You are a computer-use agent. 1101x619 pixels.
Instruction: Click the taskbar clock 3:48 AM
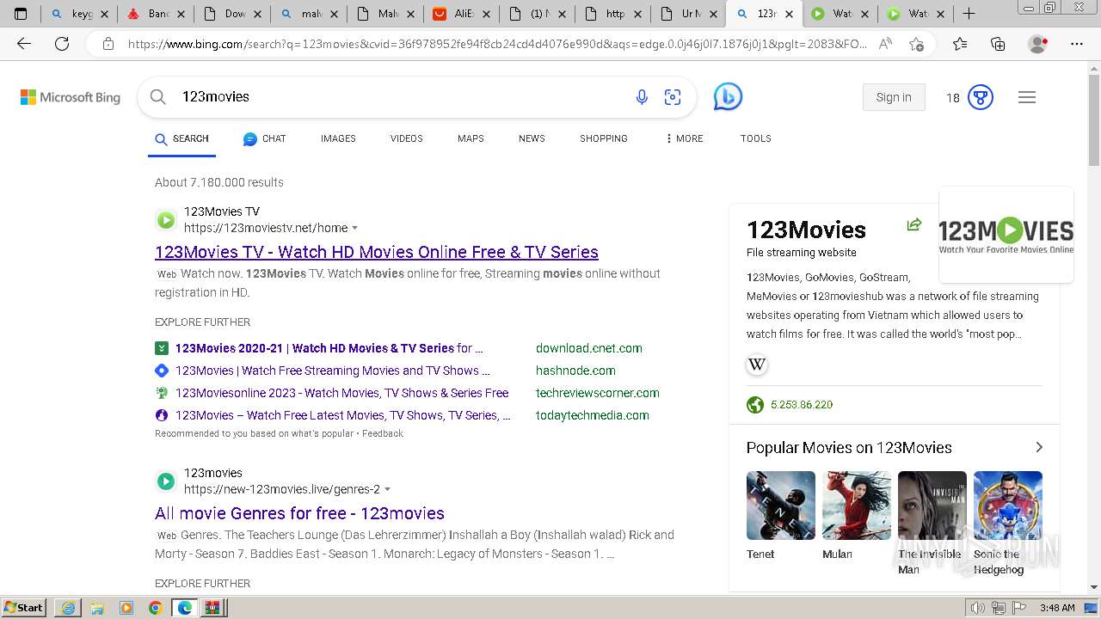(x=1057, y=608)
